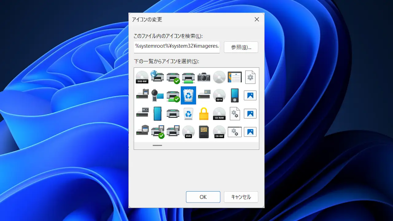
Task: Select the tall blue smartphone icon
Action: [158, 114]
